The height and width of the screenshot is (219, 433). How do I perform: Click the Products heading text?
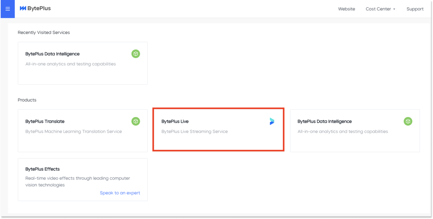(27, 100)
